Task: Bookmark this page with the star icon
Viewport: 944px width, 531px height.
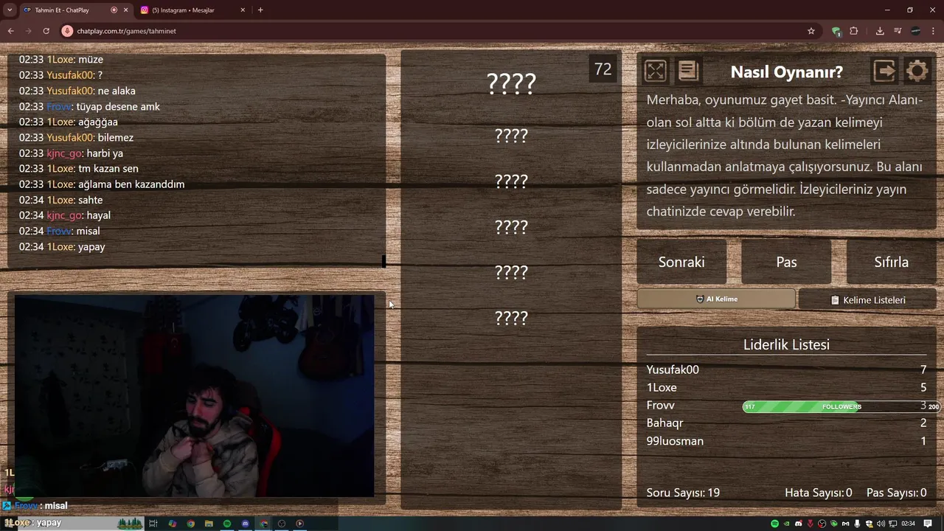Action: pos(811,31)
